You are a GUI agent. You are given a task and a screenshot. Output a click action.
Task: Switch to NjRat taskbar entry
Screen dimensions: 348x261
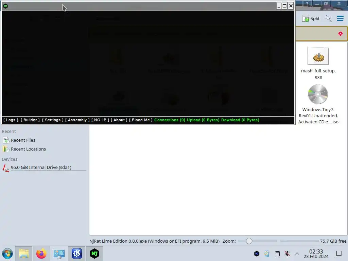pyautogui.click(x=94, y=254)
